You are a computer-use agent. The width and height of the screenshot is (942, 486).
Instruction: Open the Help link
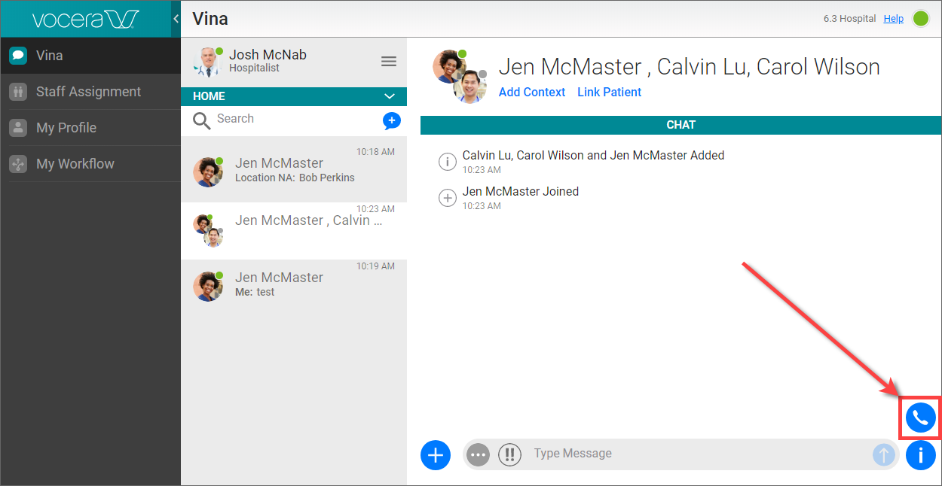click(893, 19)
